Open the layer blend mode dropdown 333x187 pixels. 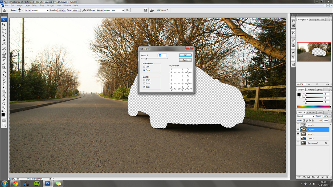(x=306, y=116)
